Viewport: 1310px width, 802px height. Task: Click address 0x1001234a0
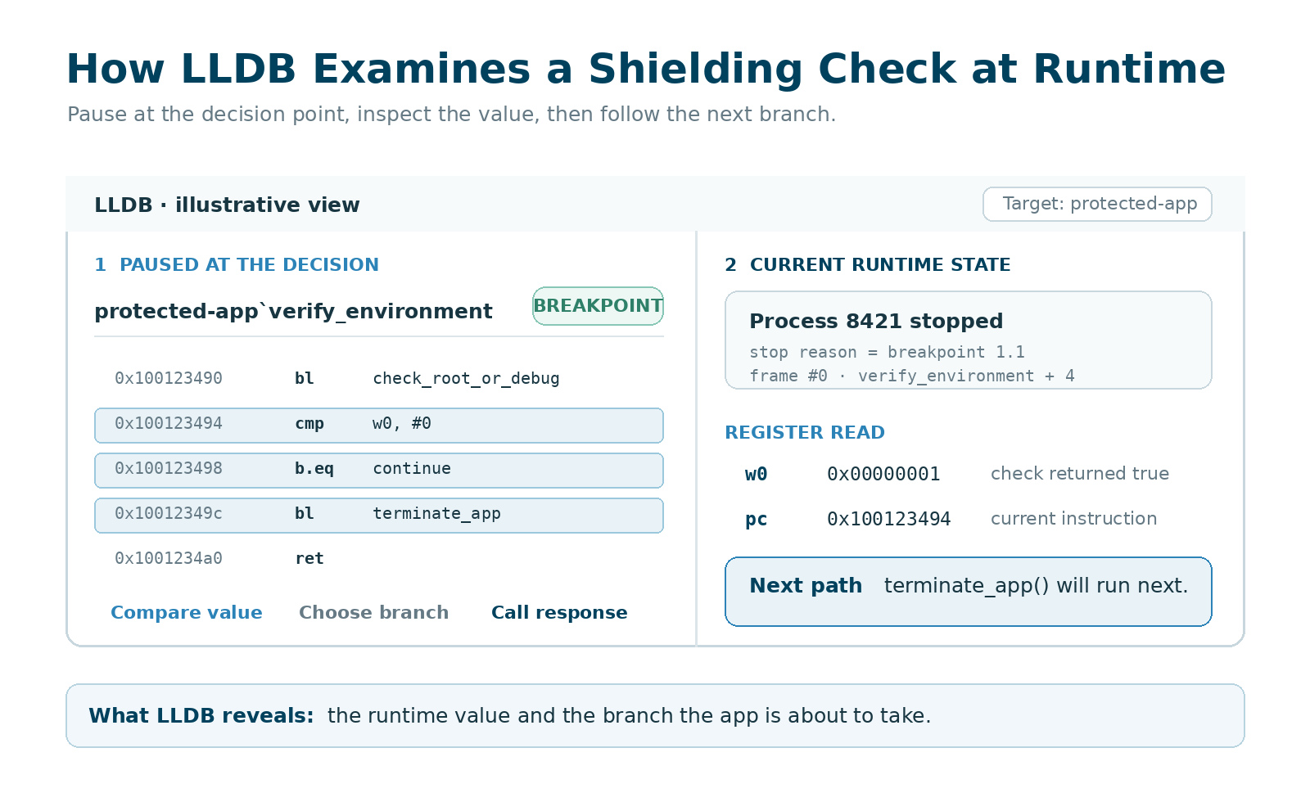click(x=169, y=558)
